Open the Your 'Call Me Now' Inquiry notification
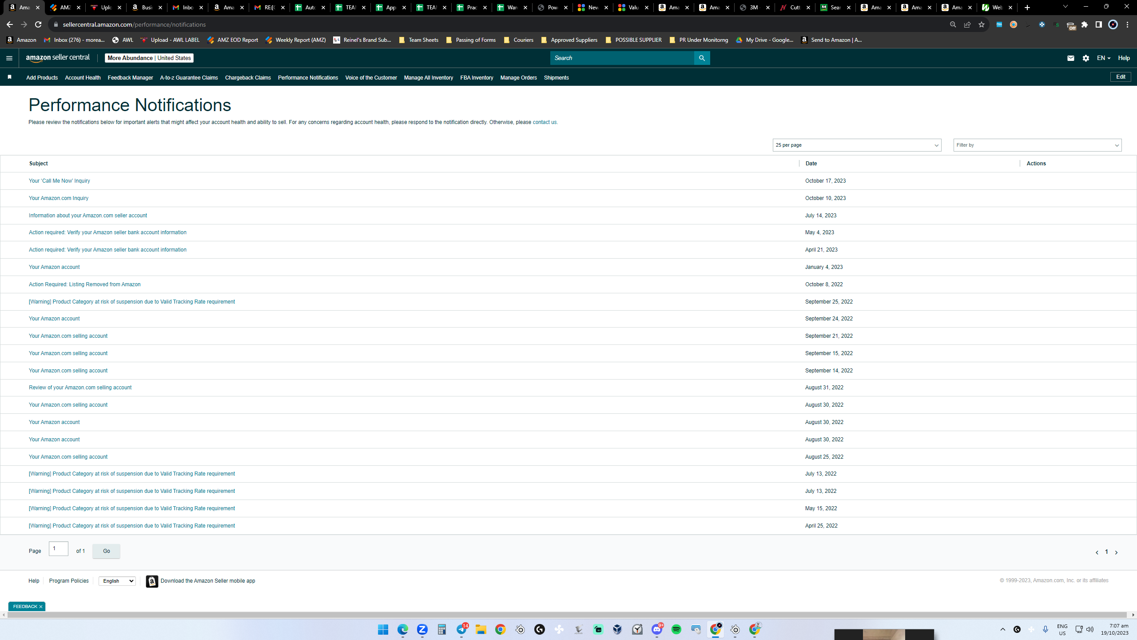 [60, 181]
